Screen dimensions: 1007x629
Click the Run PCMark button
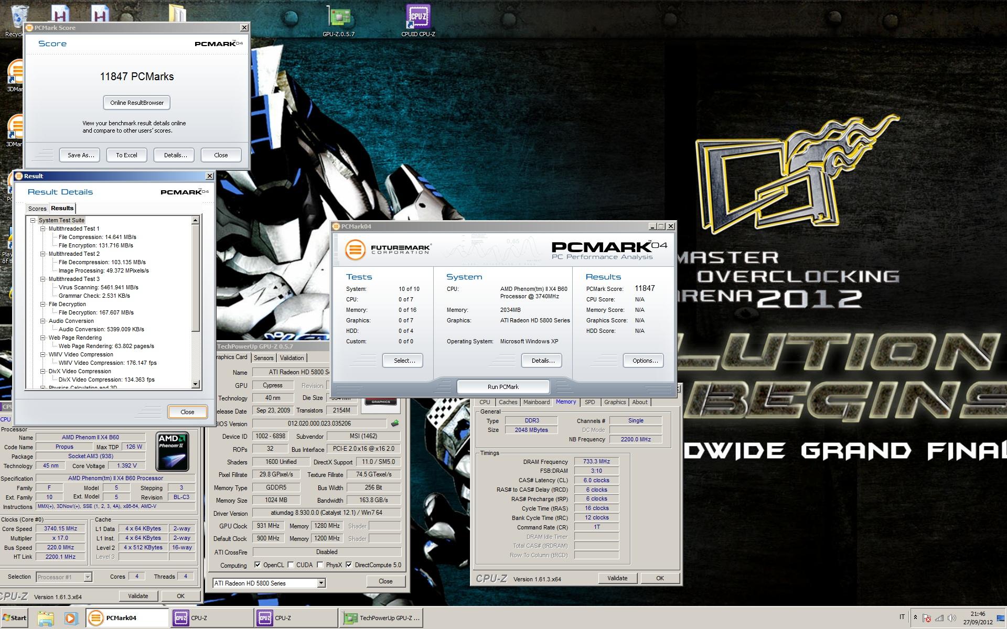504,387
